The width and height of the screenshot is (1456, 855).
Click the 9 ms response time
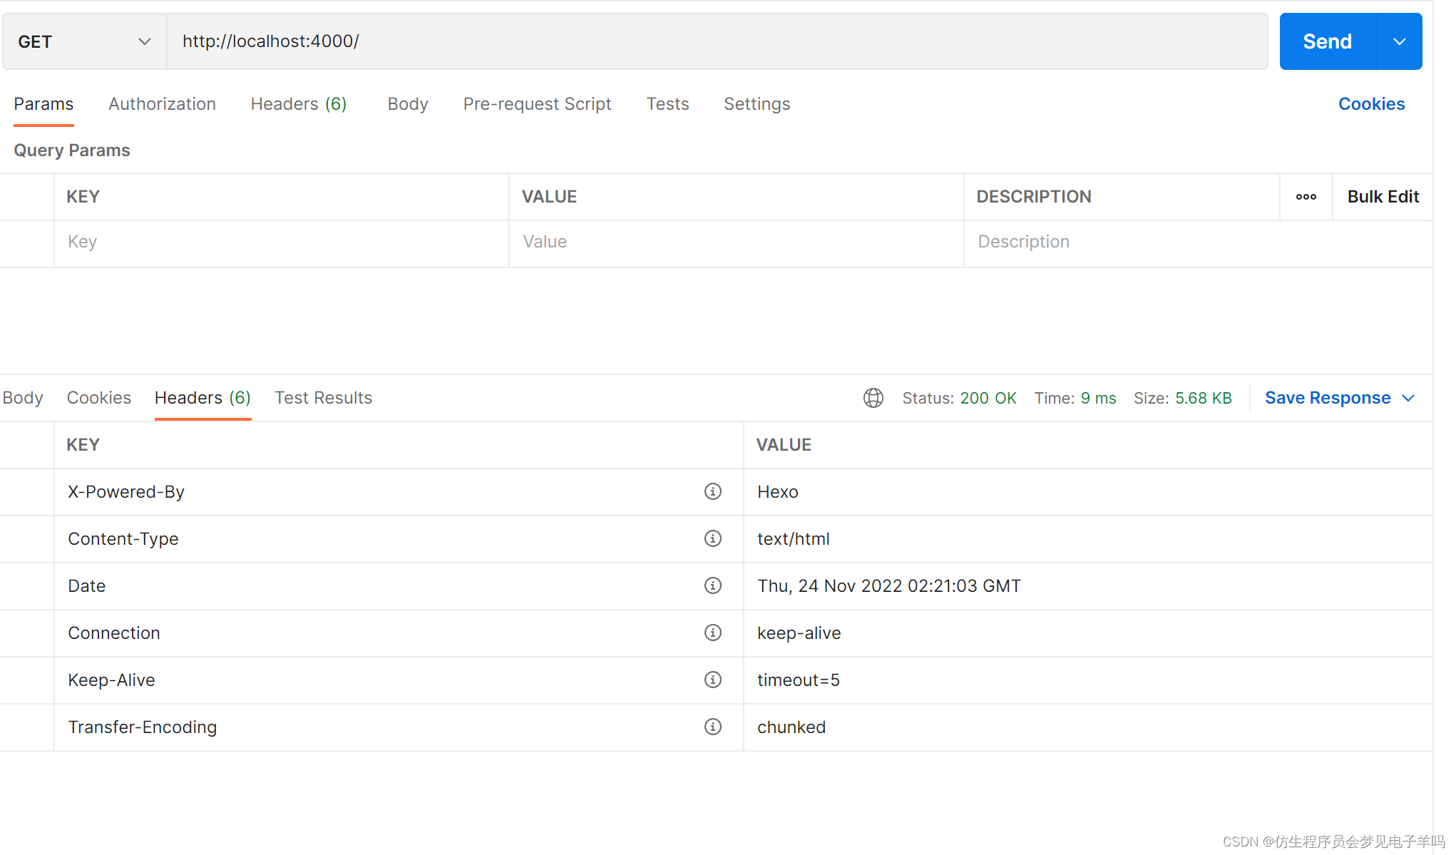1098,398
